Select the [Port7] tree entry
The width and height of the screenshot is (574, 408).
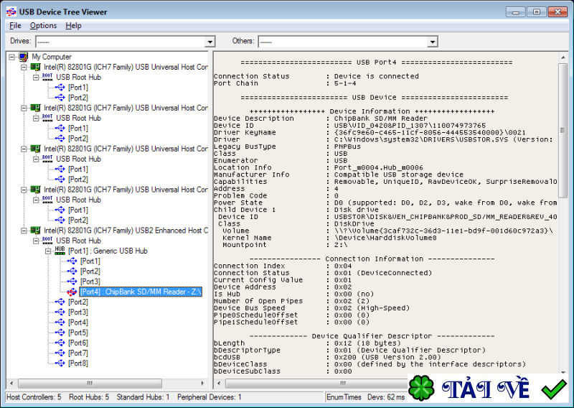click(78, 353)
